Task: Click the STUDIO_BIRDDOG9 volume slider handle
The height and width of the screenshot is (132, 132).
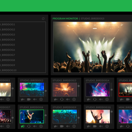Action: tap(79, 118)
